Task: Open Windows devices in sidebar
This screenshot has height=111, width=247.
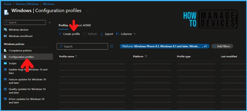Action: (x=19, y=30)
